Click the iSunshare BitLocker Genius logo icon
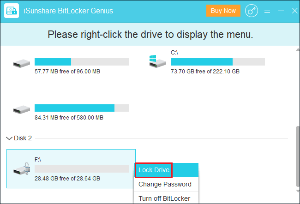300x204 pixels. (x=12, y=11)
